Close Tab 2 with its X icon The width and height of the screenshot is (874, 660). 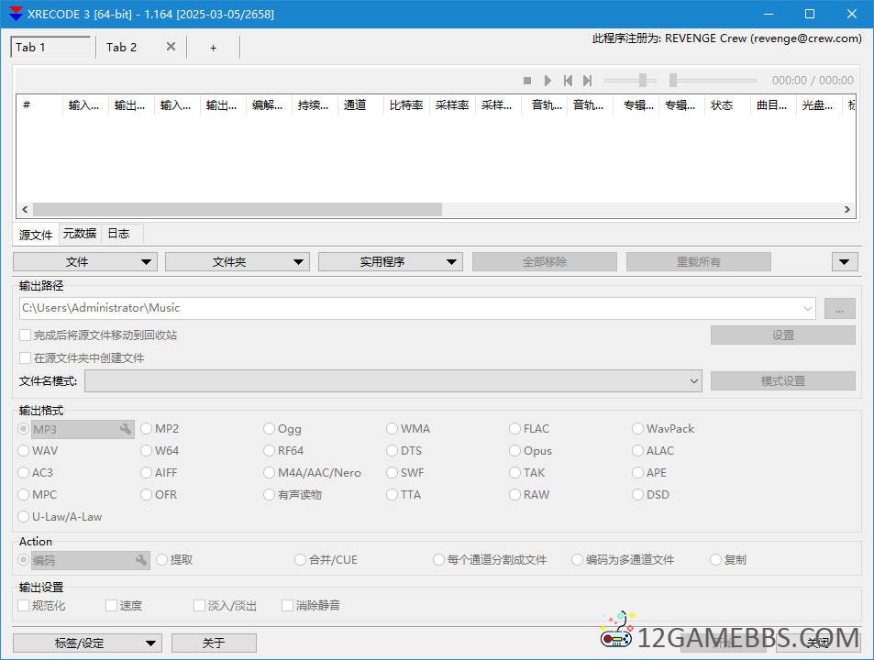point(171,47)
